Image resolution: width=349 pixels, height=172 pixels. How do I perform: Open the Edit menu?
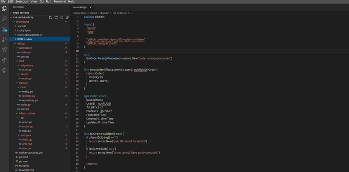tap(10, 2)
